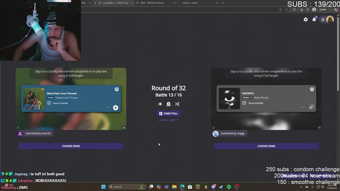340x191 pixels.
Task: Open the FAVORITE album cover
Action: [229, 98]
